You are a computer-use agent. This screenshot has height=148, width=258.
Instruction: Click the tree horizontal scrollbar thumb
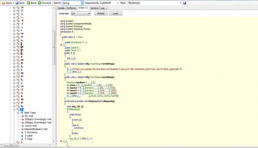point(11,145)
